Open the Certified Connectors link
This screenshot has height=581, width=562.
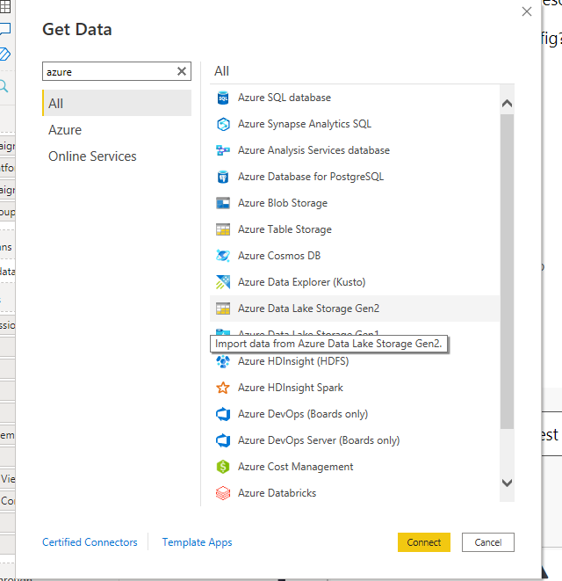pyautogui.click(x=90, y=542)
